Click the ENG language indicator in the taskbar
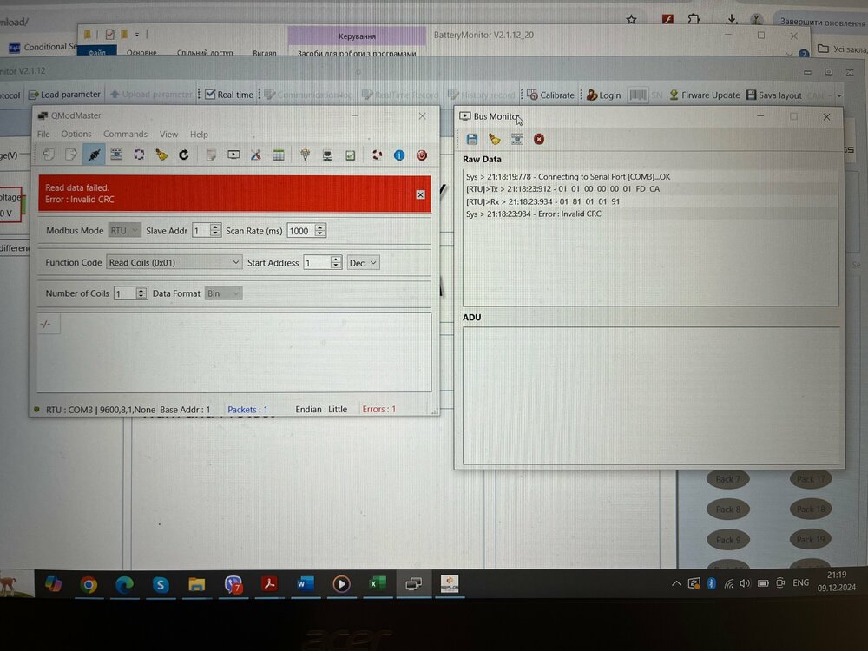 coord(800,583)
